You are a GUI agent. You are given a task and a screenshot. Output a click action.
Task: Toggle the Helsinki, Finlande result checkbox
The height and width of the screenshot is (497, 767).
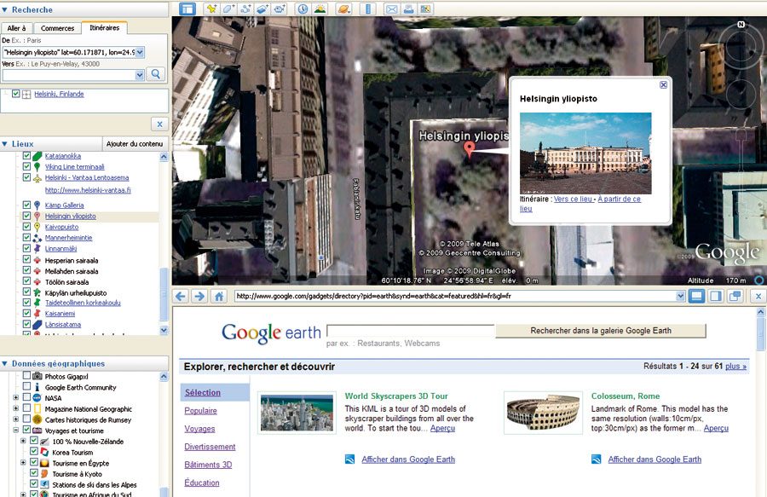point(15,94)
